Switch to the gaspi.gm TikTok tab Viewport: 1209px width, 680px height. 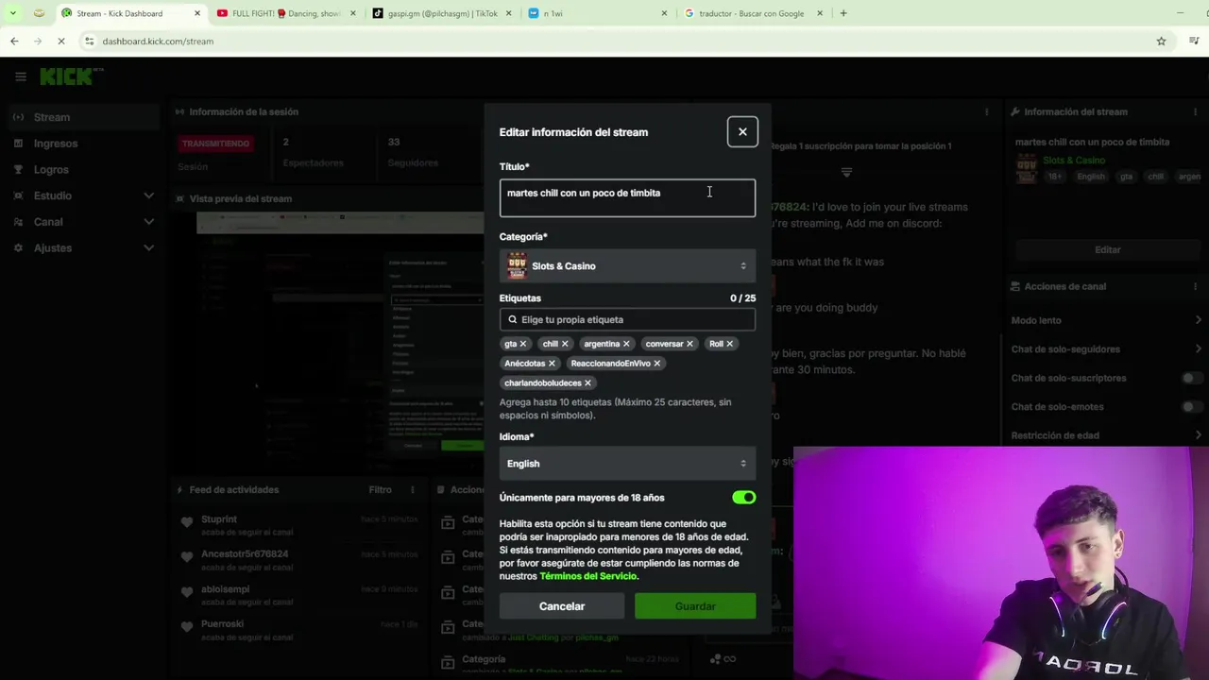442,13
